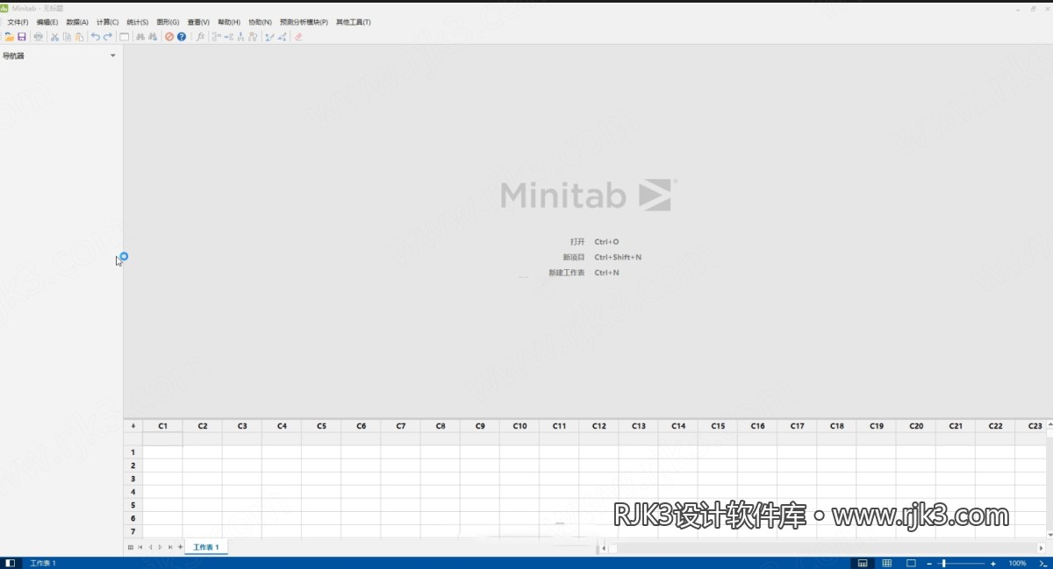Image resolution: width=1053 pixels, height=569 pixels.
Task: Show worksheet list icon beside sheet tabs
Action: coord(131,547)
